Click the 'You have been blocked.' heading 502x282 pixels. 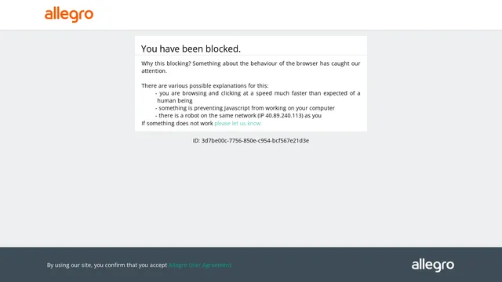[x=191, y=49]
